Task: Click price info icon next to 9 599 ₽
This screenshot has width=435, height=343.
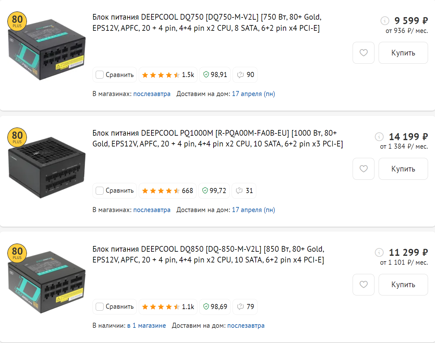Action: (385, 21)
